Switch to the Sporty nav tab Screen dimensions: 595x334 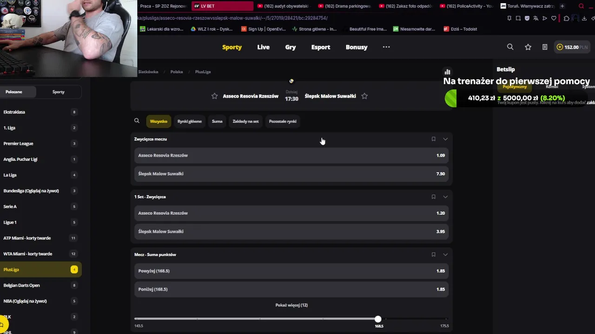[x=232, y=47]
